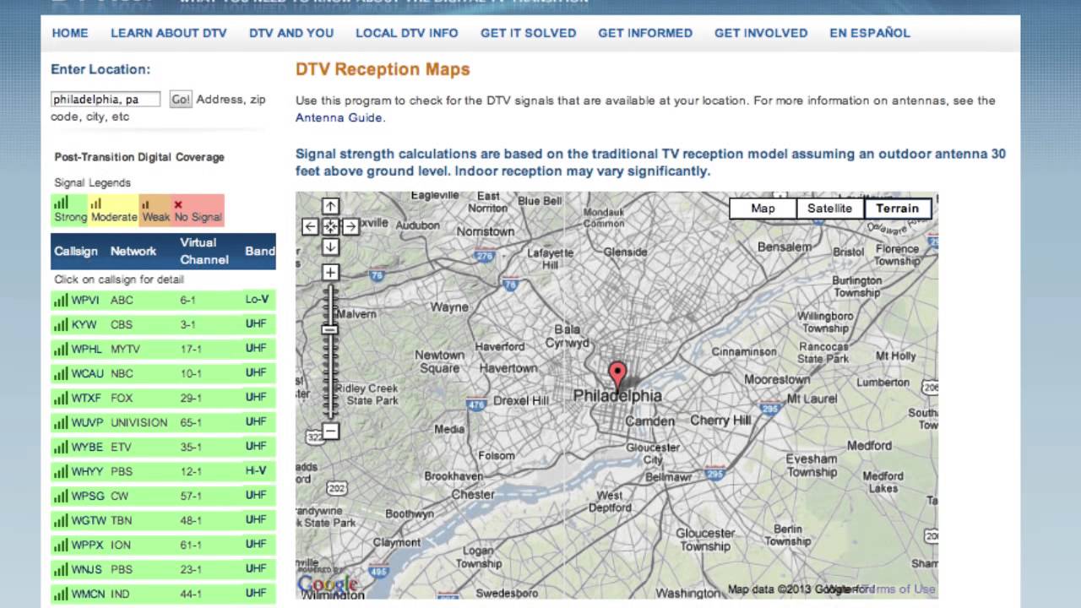
Task: Click signal bars icon for WGTW
Action: (60, 520)
